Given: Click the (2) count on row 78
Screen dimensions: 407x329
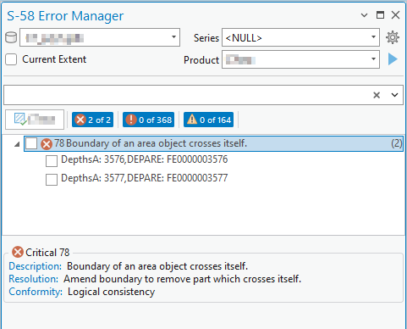Looking at the screenshot, I should tap(396, 143).
